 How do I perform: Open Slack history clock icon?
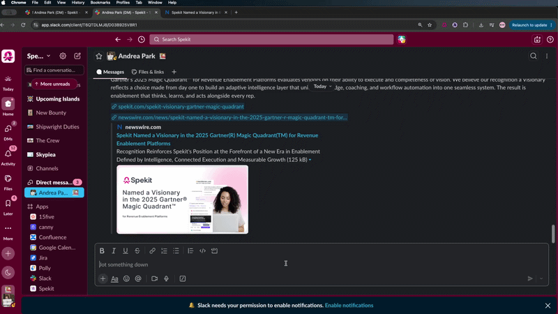click(x=142, y=40)
